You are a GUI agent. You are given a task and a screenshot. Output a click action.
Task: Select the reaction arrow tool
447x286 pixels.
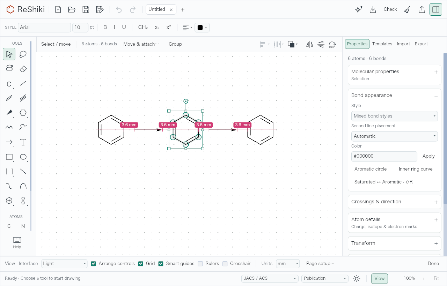[x=9, y=142]
